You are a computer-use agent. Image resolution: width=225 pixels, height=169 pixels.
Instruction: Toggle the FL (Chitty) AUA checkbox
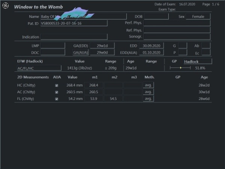pos(57,99)
